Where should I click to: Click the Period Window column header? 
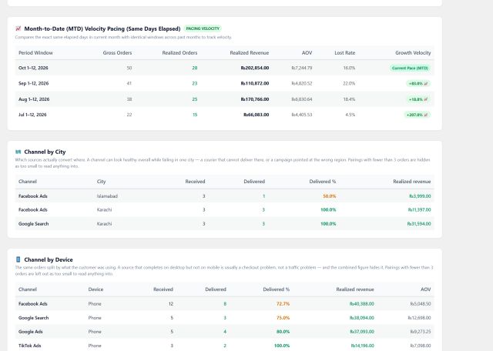[35, 53]
